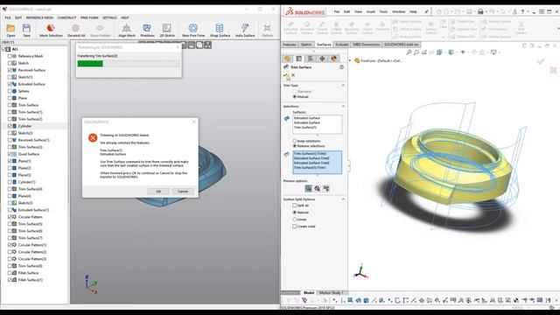560x315 pixels.
Task: Choose Keep selections radio button
Action: click(295, 141)
